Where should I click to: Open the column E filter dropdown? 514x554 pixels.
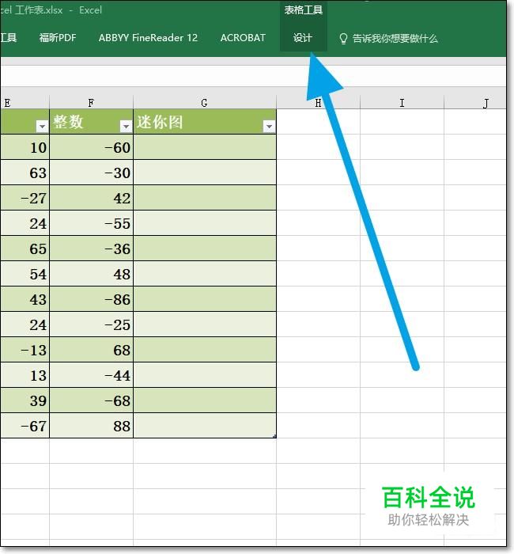click(42, 126)
